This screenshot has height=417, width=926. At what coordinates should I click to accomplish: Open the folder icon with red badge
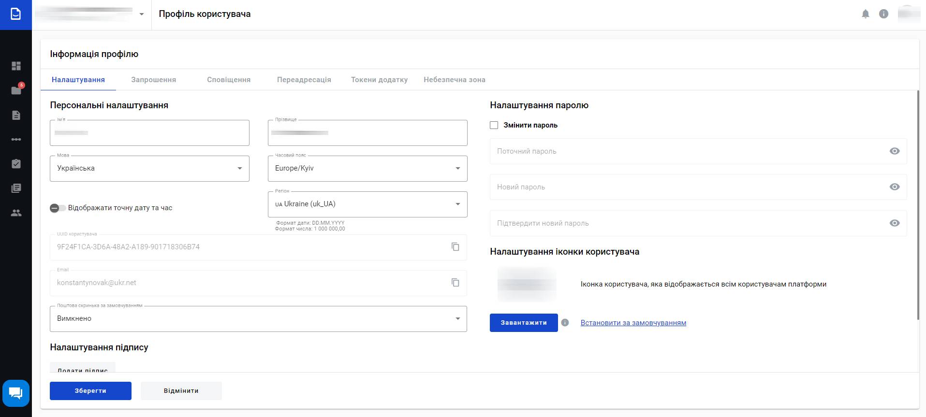[16, 90]
